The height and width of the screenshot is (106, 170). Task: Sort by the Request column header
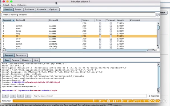[x=8, y=20]
